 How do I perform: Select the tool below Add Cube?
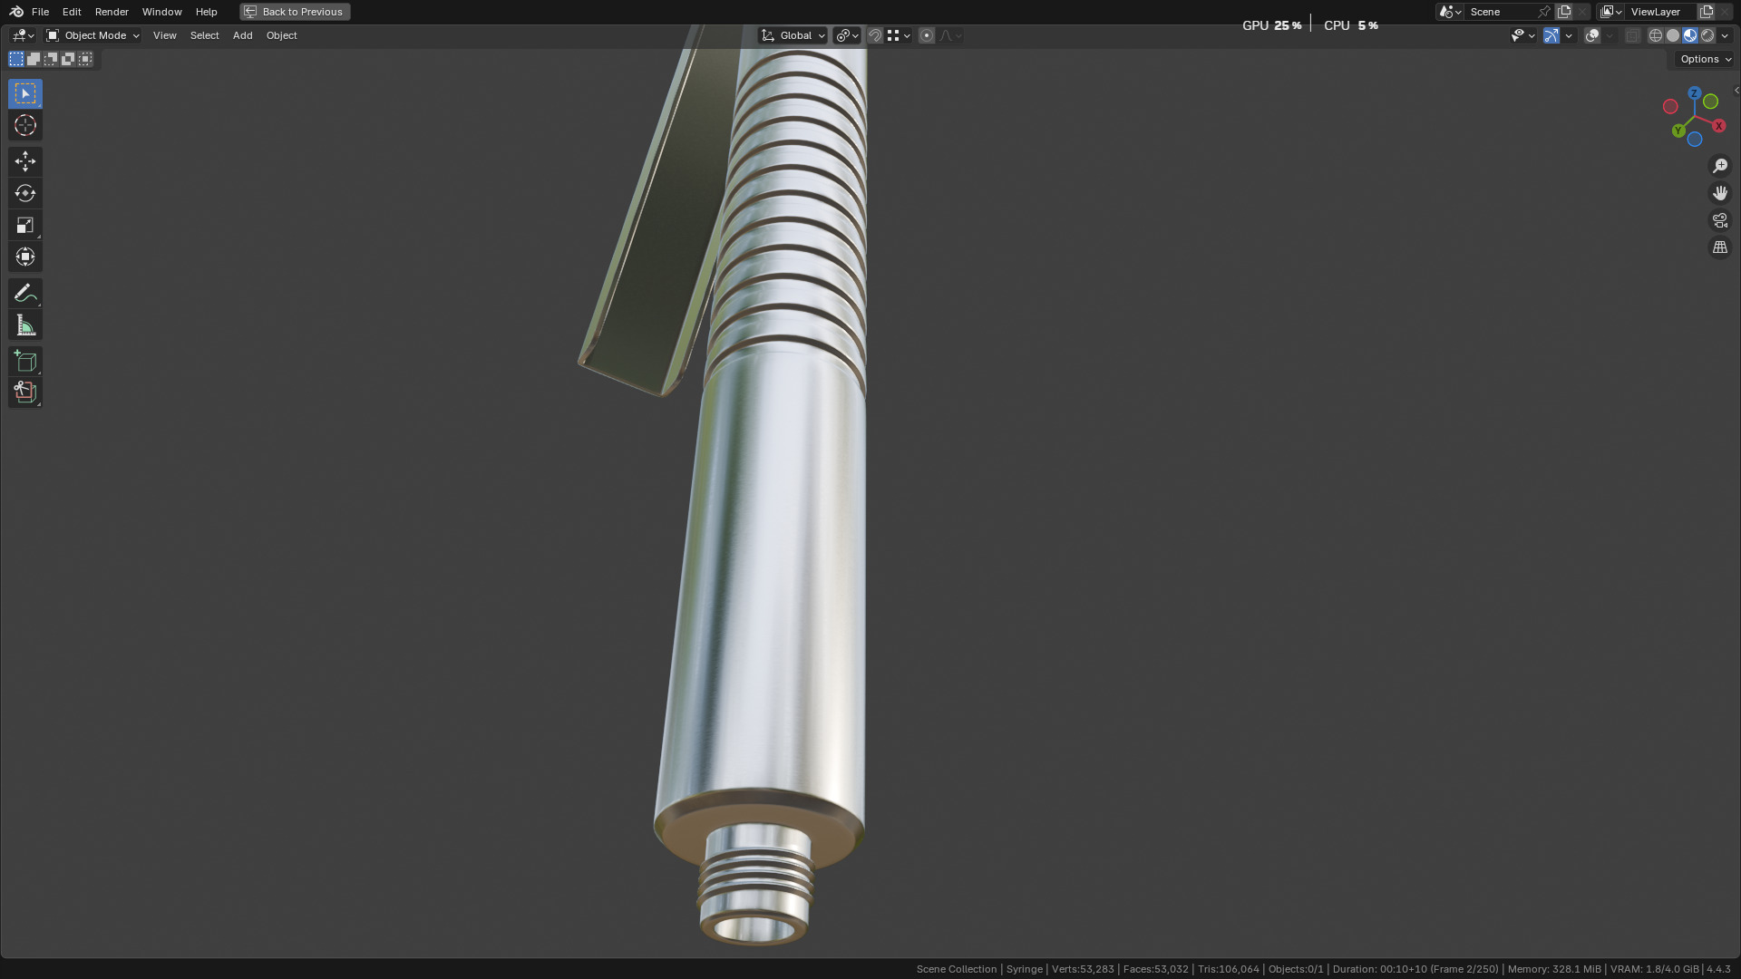coord(25,393)
